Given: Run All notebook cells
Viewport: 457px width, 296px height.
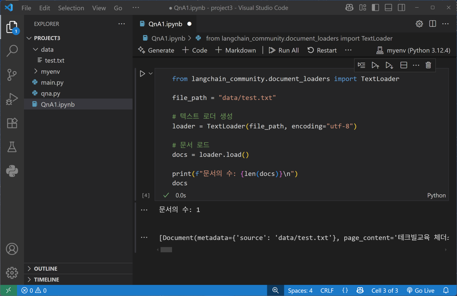Looking at the screenshot, I should [x=284, y=50].
